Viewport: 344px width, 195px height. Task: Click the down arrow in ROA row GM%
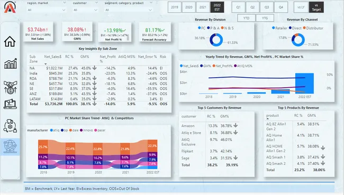94,78
